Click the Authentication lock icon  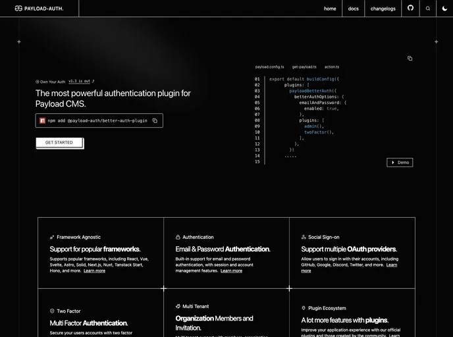(x=178, y=237)
